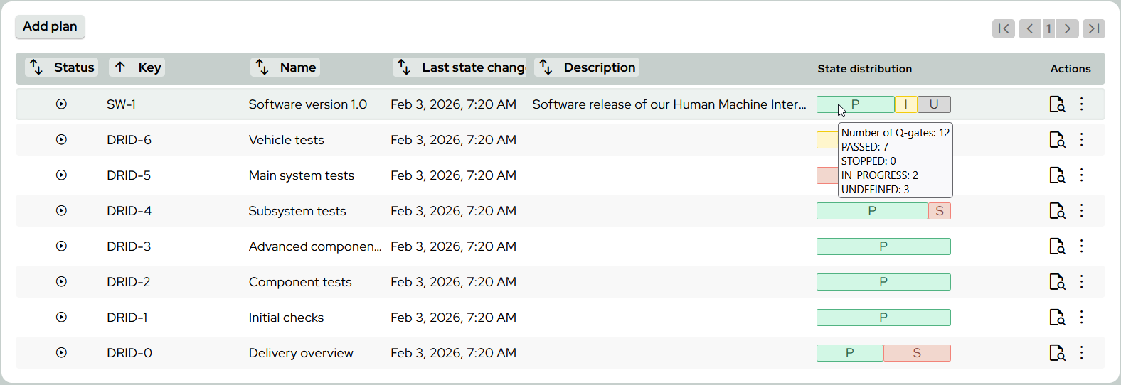
Task: Sort table by Key column
Action: click(x=137, y=67)
